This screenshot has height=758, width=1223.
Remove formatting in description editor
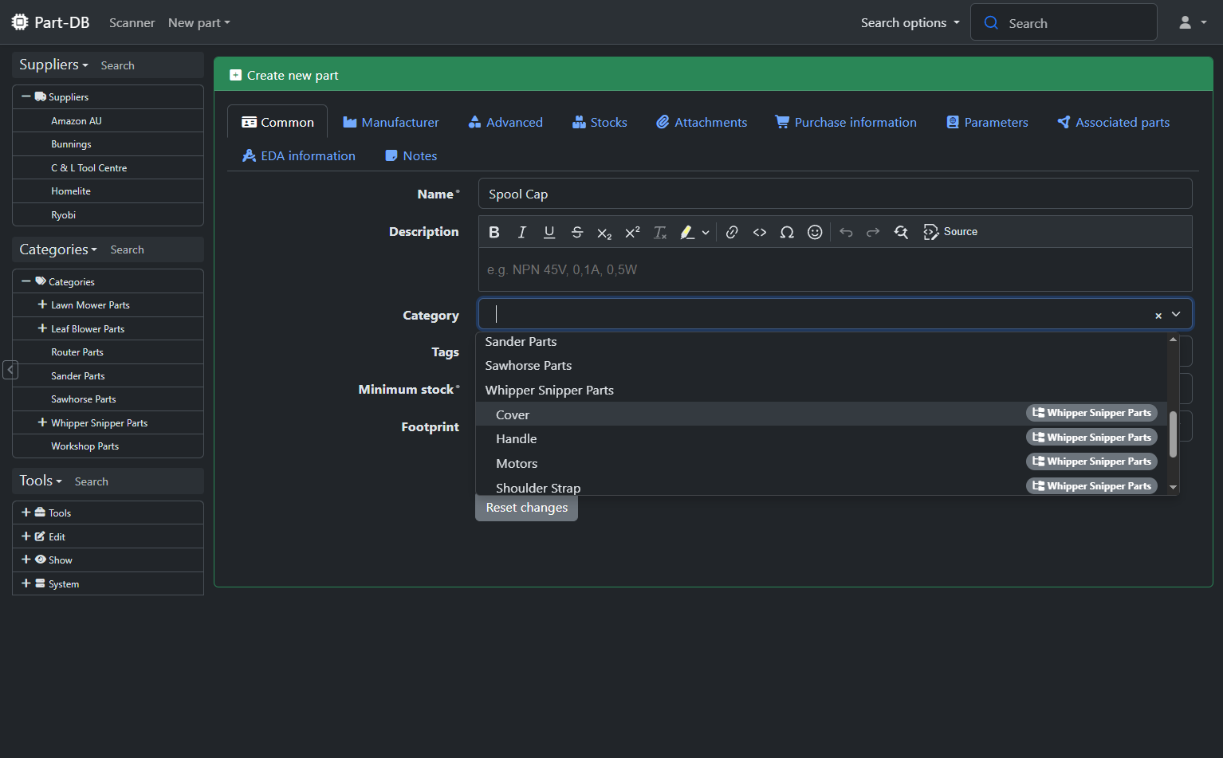[x=660, y=232]
